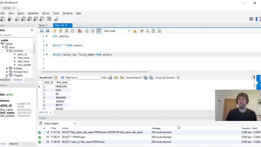Select last_update column in the schema tree

[24, 65]
